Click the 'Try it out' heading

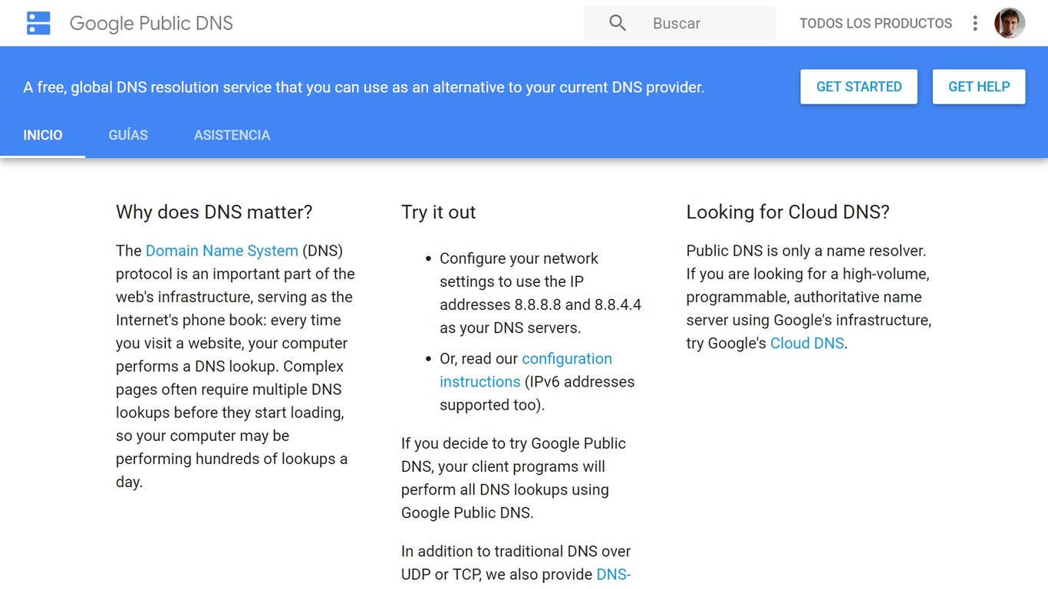tap(438, 212)
